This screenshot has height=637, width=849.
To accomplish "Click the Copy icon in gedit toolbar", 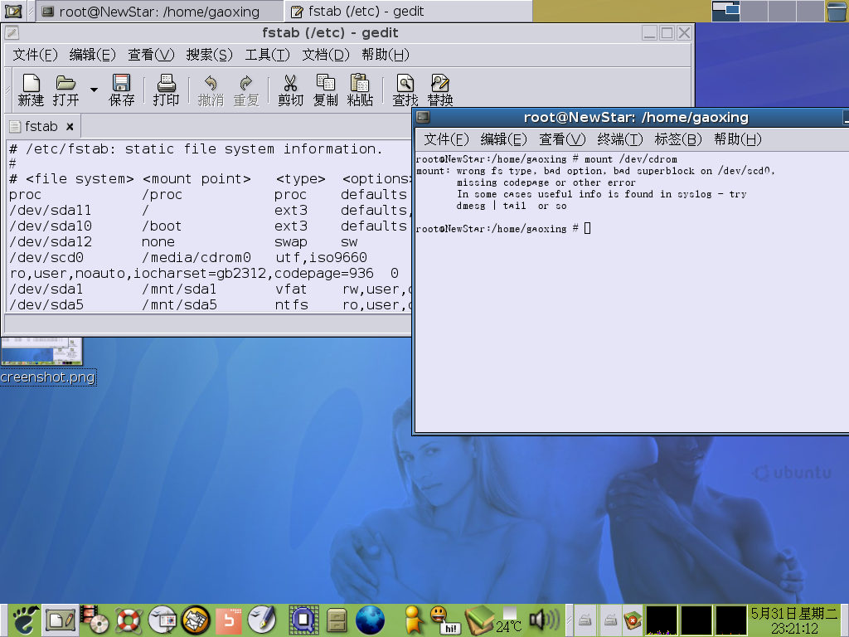I will 325,90.
